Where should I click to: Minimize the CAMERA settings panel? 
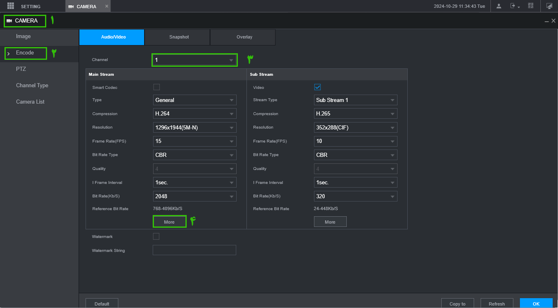pyautogui.click(x=547, y=21)
